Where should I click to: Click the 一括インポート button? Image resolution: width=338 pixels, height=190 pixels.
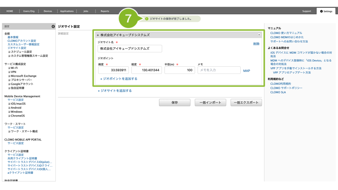(210, 103)
